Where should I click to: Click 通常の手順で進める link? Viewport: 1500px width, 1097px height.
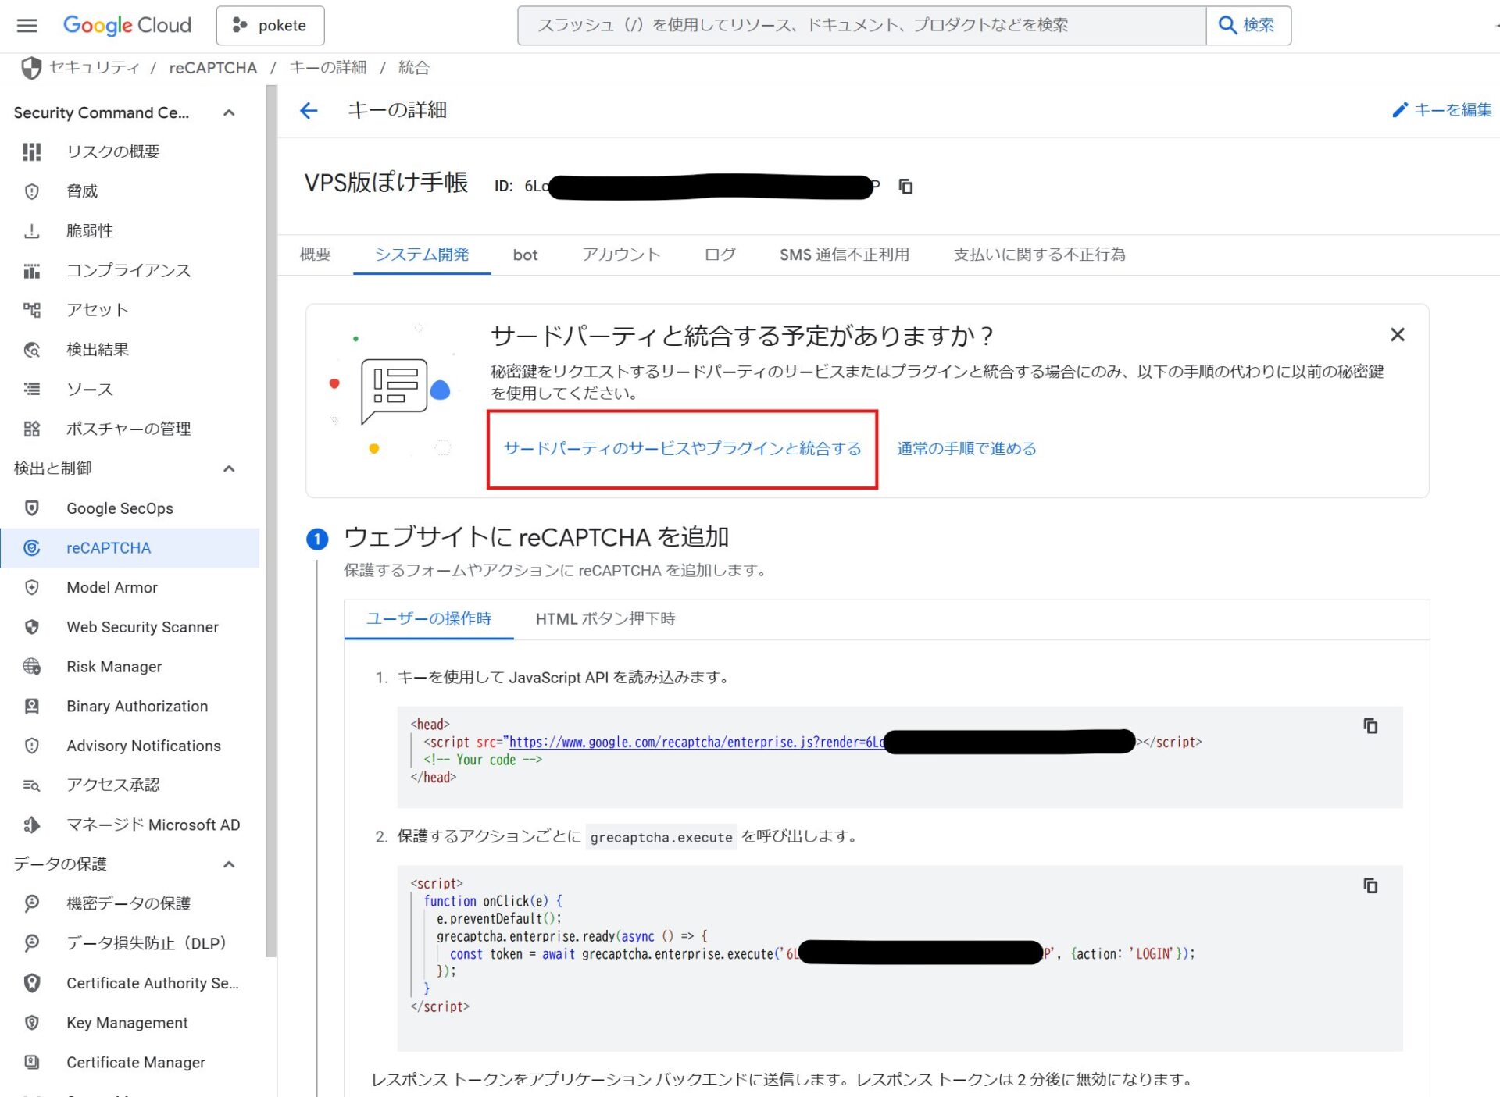pyautogui.click(x=966, y=448)
